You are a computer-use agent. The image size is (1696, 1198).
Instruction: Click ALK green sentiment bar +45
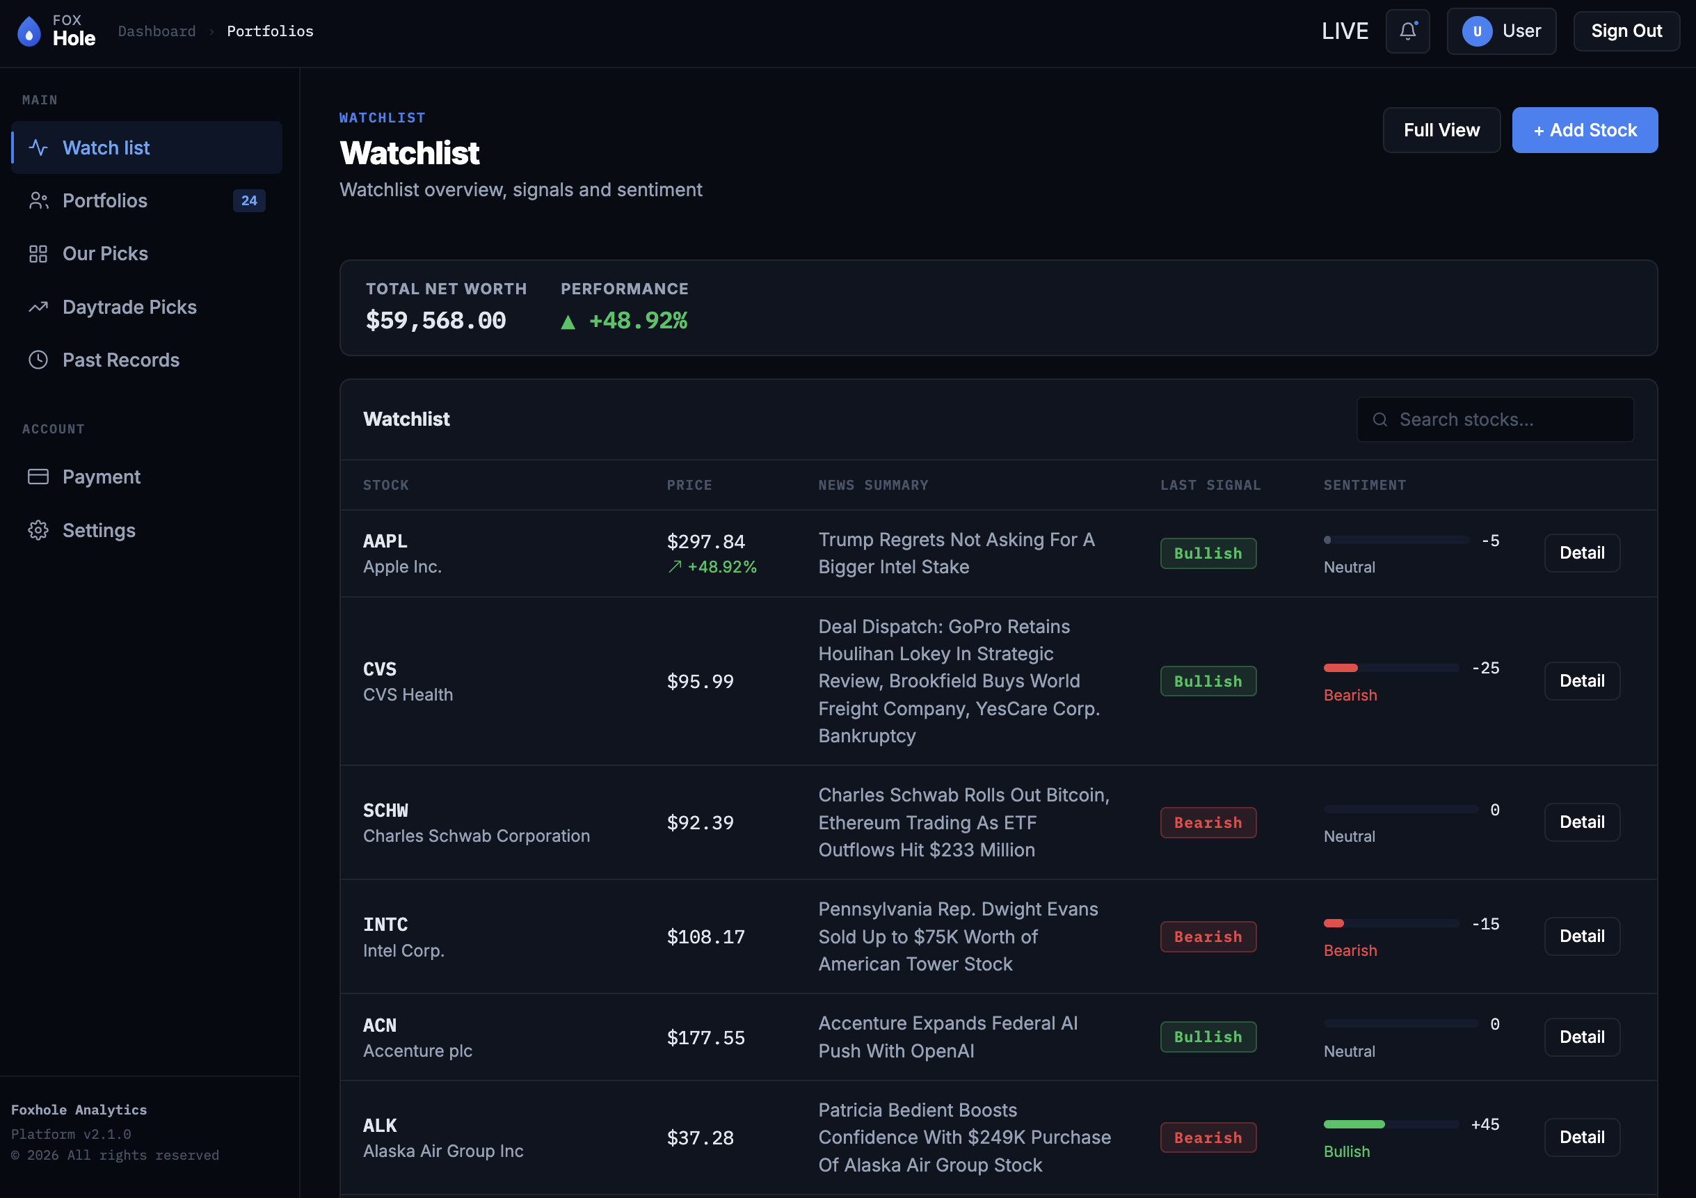click(1392, 1124)
